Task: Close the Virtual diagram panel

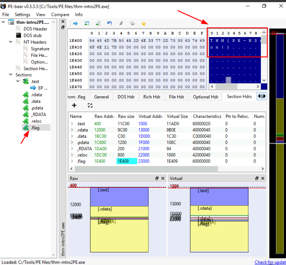Action: point(263,178)
